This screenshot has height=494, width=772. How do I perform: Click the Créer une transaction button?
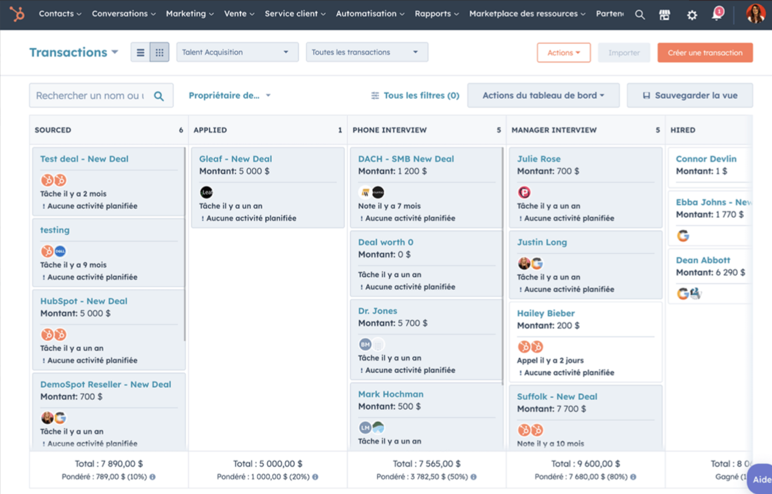[x=704, y=53]
